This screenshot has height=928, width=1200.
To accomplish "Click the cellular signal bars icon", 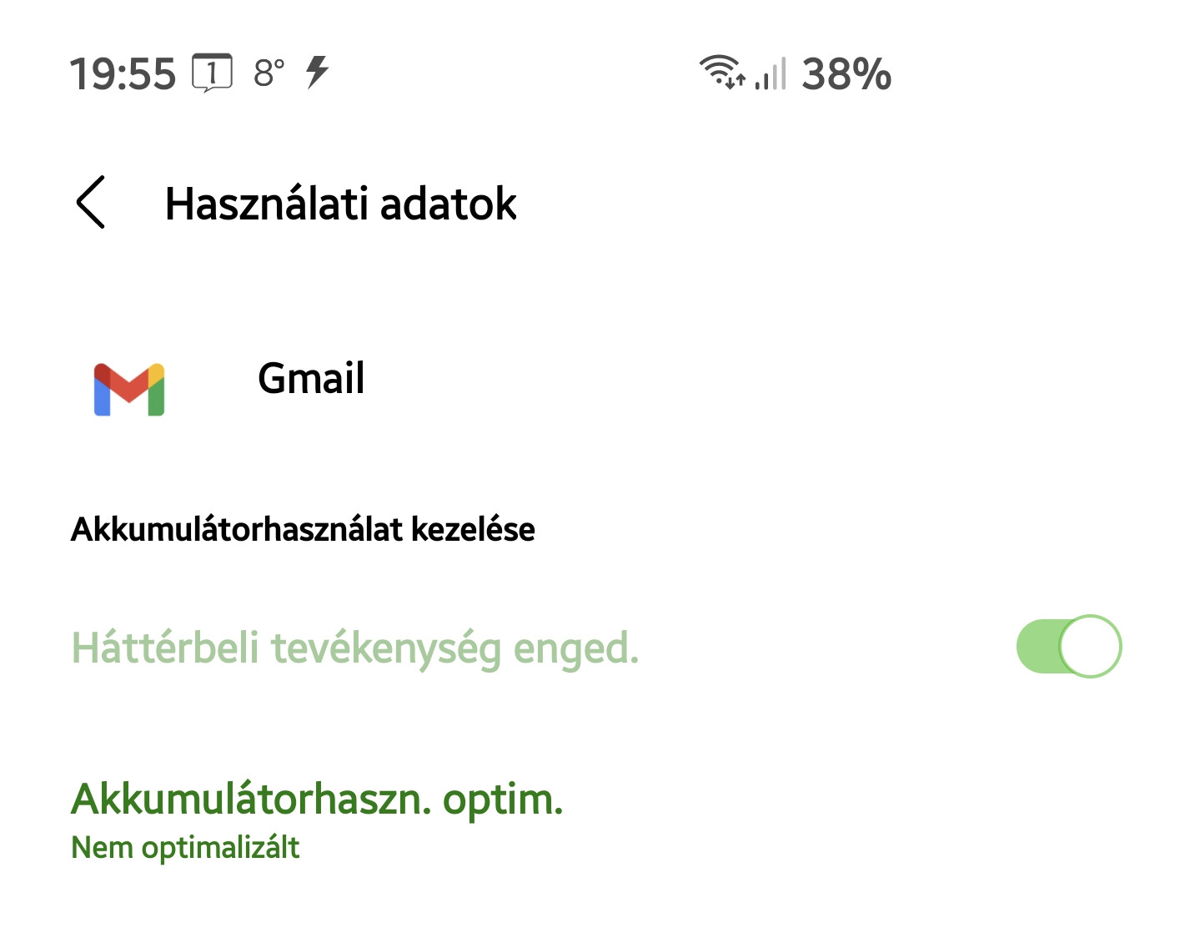I will click(771, 75).
